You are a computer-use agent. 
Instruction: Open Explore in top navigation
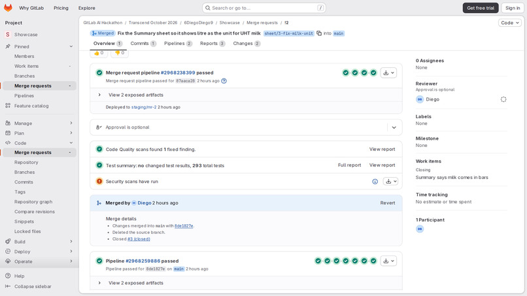point(87,8)
